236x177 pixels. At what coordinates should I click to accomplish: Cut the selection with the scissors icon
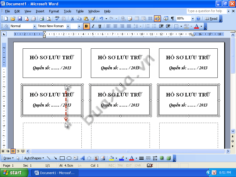pos(72,19)
